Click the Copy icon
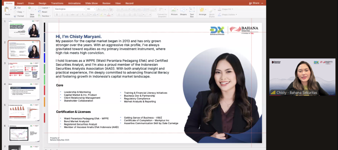The image size is (338, 150). tap(15, 12)
